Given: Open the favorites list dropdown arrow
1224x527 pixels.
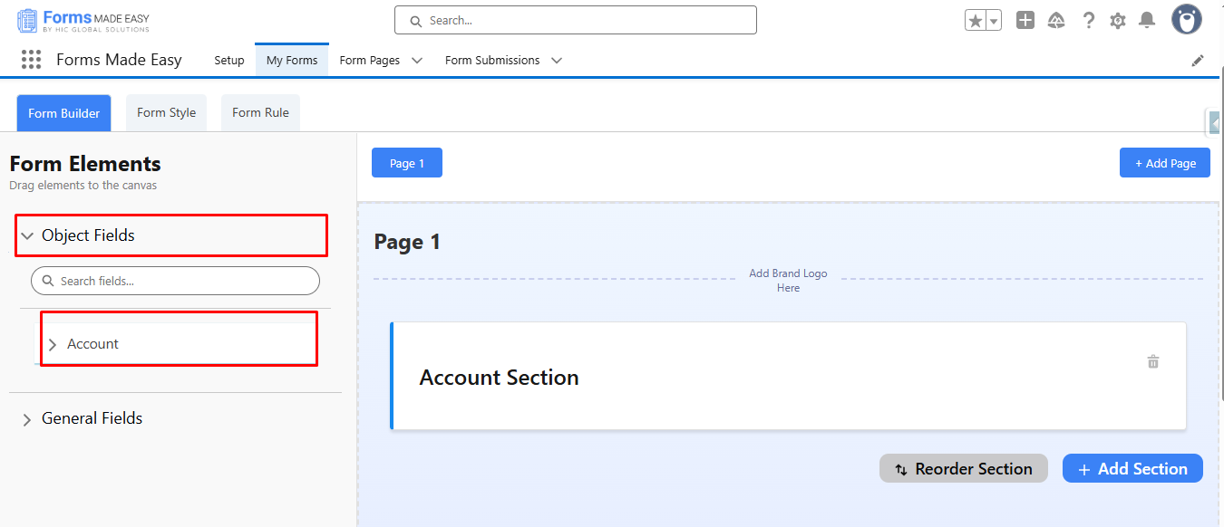Looking at the screenshot, I should click(x=994, y=21).
